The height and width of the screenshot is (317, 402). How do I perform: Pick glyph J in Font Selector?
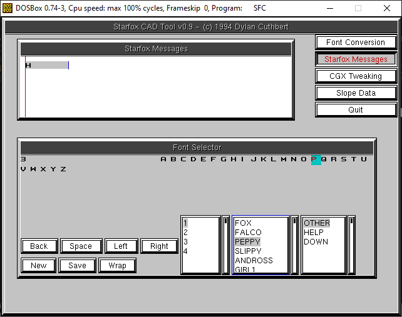click(x=254, y=159)
